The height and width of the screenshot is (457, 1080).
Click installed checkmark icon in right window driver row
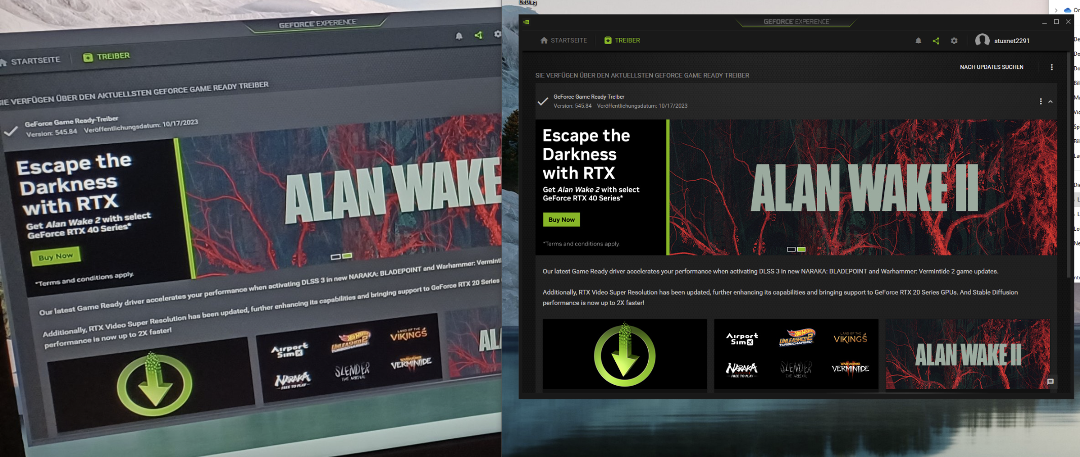[543, 101]
